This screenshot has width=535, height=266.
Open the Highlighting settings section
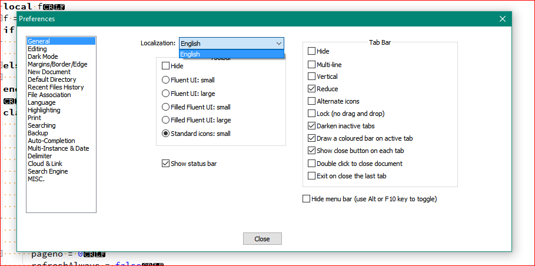[44, 110]
